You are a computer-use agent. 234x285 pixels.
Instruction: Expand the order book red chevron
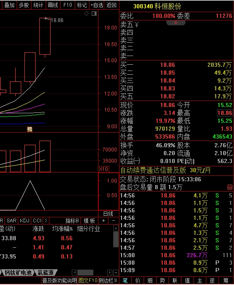coord(175,23)
